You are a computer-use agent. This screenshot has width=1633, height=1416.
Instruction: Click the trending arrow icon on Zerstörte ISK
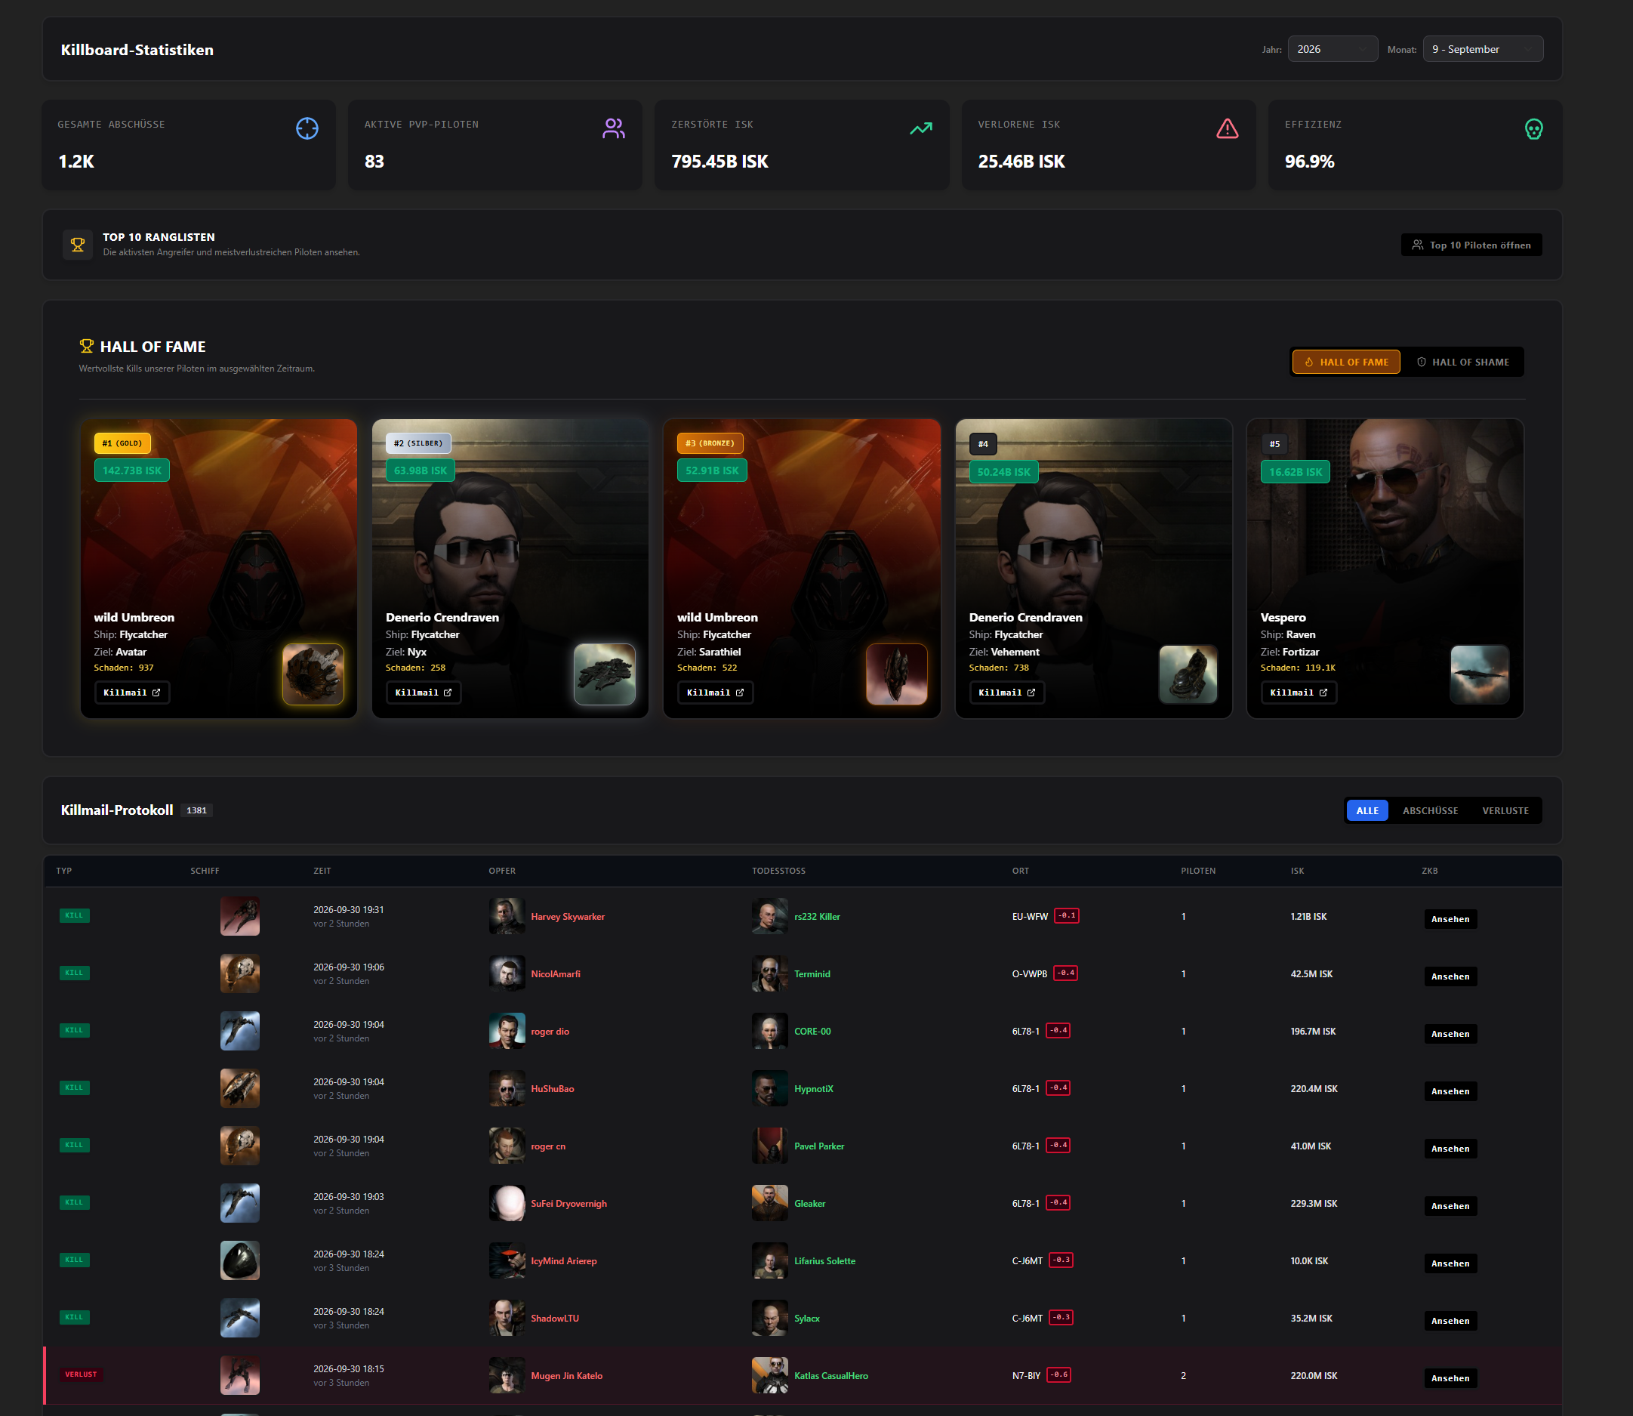click(920, 128)
